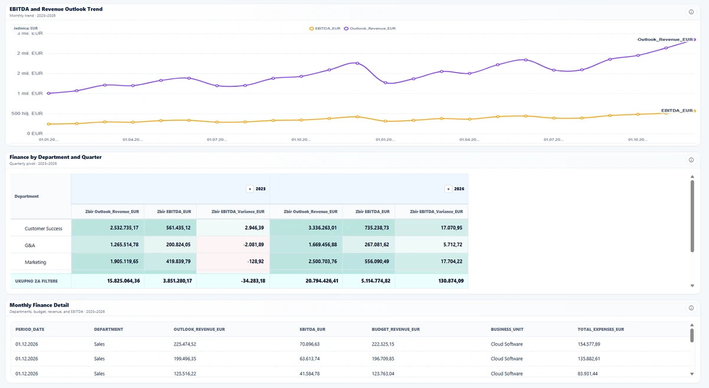This screenshot has height=388, width=709.
Task: Click EBITDA_EUR end-of-line chart label
Action: pyautogui.click(x=677, y=110)
